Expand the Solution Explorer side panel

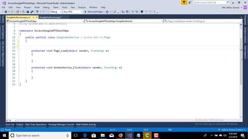pos(245,35)
